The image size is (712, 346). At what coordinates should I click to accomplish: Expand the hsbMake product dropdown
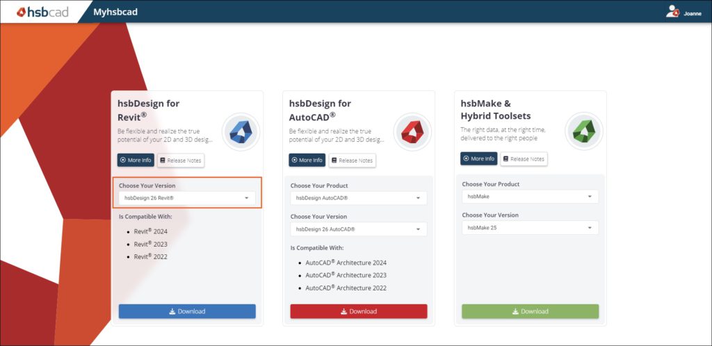pyautogui.click(x=531, y=197)
